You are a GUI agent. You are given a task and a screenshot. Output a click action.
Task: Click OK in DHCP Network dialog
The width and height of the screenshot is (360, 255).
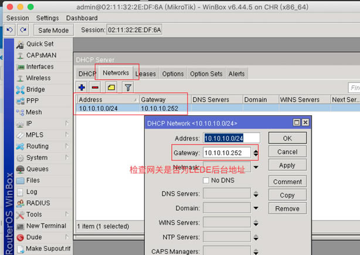pyautogui.click(x=287, y=138)
